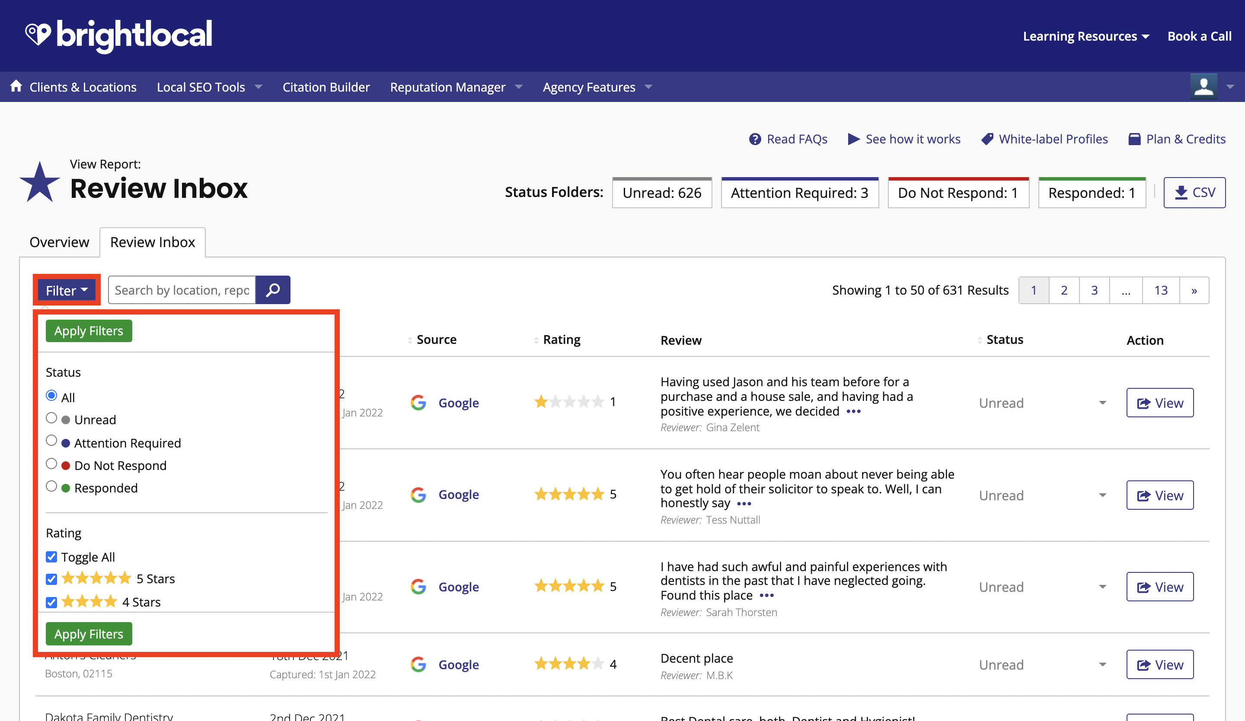Sort by Status column arrows
The image size is (1245, 721).
tap(980, 340)
